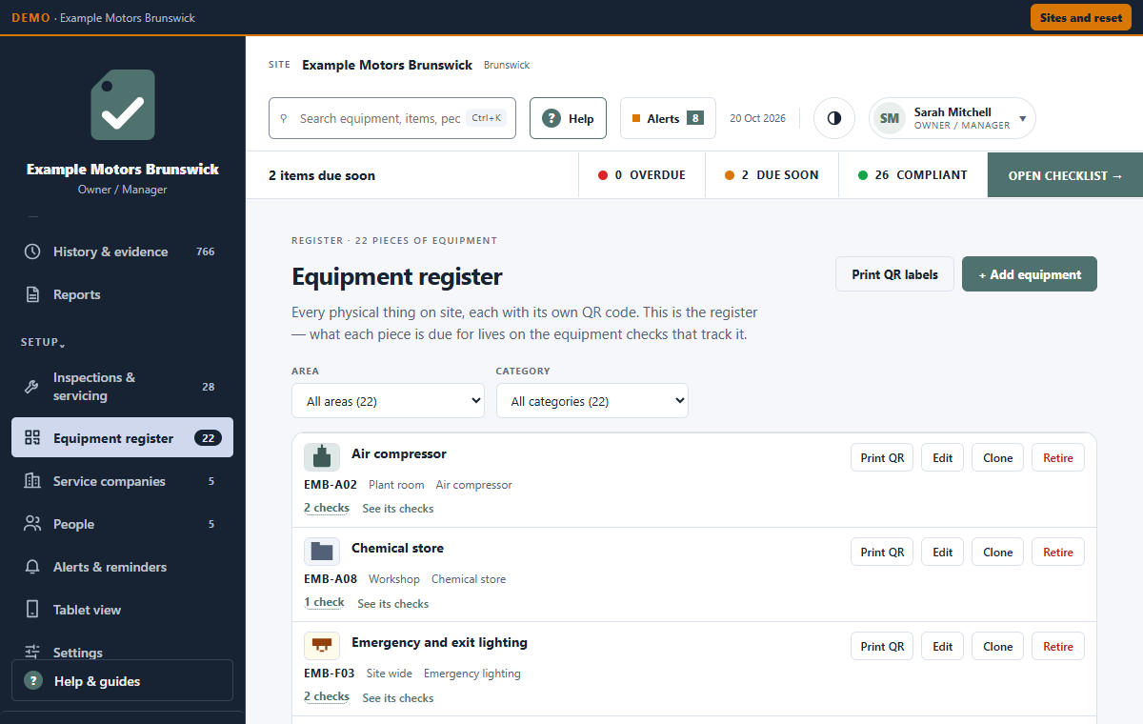Click the Chemical store folder icon
Viewport: 1143px width, 724px height.
(322, 552)
